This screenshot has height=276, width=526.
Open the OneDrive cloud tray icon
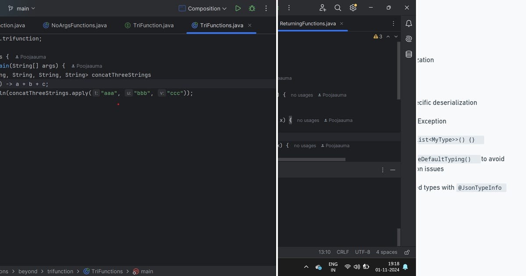(319, 267)
